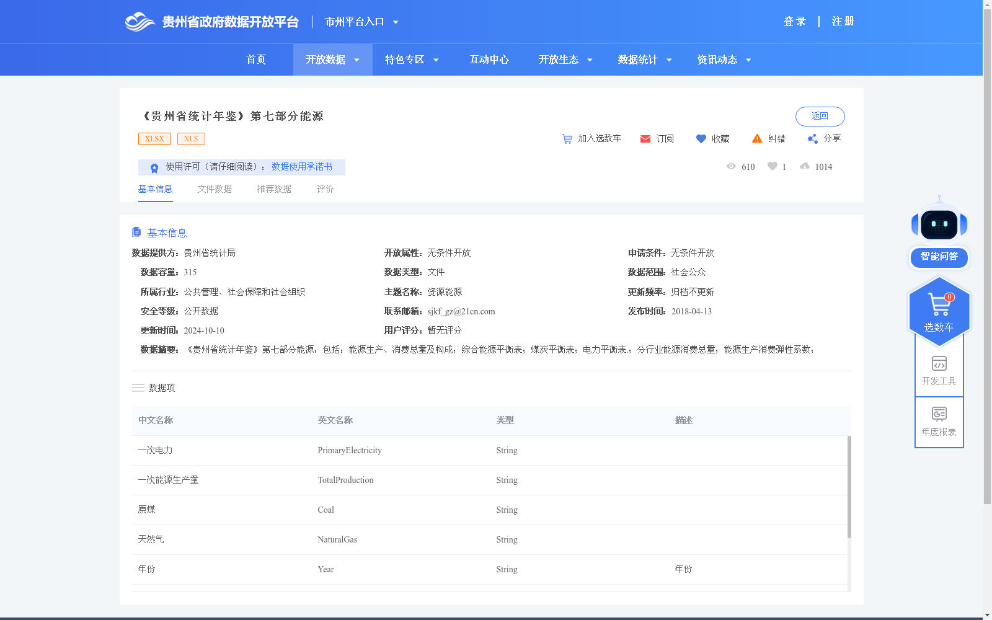The image size is (992, 620).
Task: Click the 返回 button
Action: 820,116
